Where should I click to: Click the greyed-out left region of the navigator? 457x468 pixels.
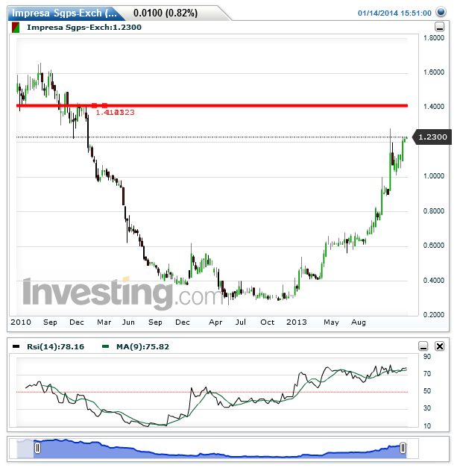pos(25,449)
